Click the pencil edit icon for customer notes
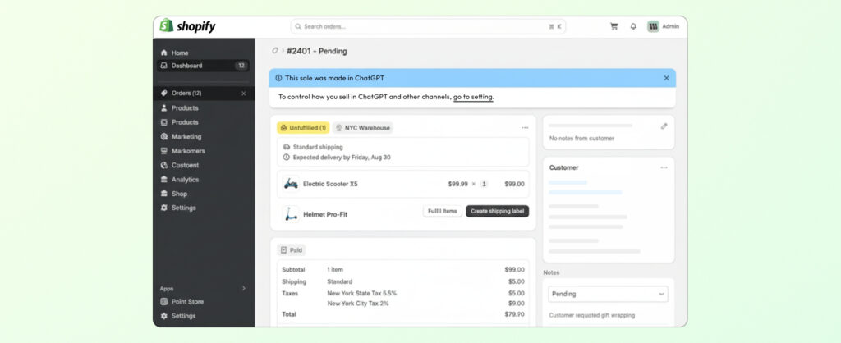Viewport: 841px width, 343px height. pos(664,126)
